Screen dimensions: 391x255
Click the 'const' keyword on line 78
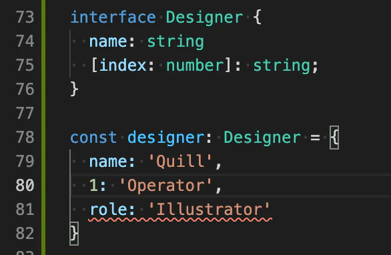tap(93, 138)
